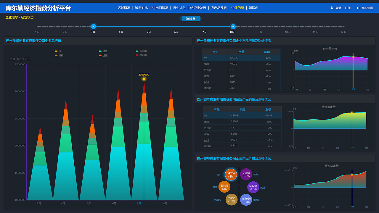Select the 85456 +2% 棉纱 bubble
The height and width of the screenshot is (213, 379).
[224, 187]
